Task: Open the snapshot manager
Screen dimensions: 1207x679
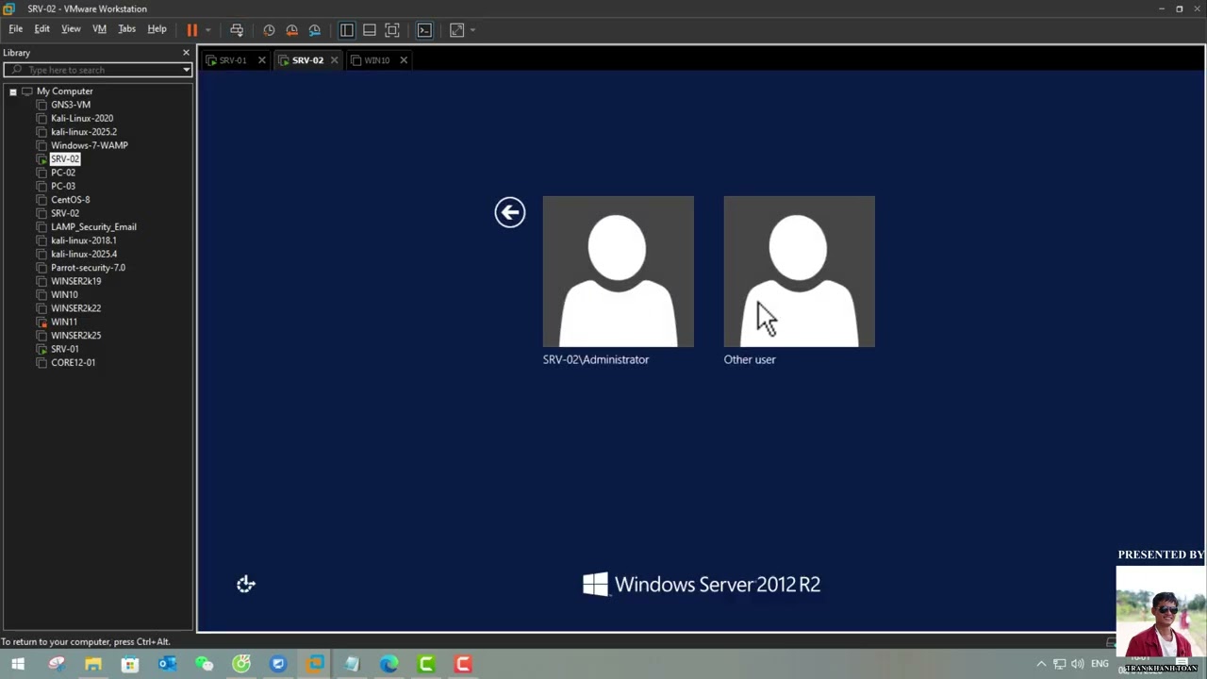Action: point(315,30)
